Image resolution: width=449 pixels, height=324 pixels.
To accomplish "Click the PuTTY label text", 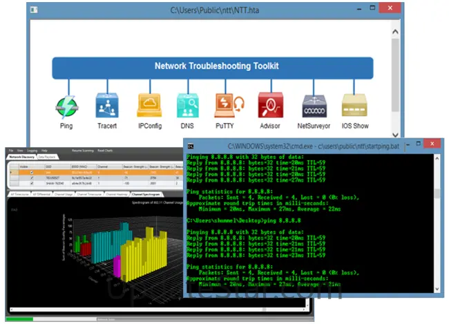I will pos(224,126).
